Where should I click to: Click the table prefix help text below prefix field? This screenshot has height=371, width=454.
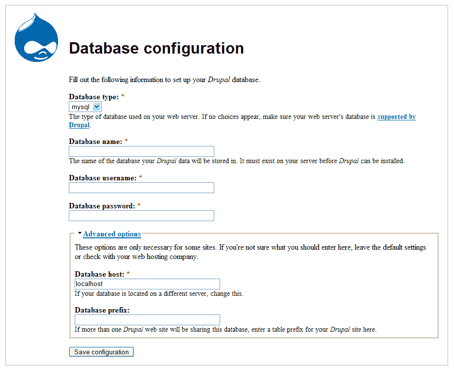click(226, 330)
